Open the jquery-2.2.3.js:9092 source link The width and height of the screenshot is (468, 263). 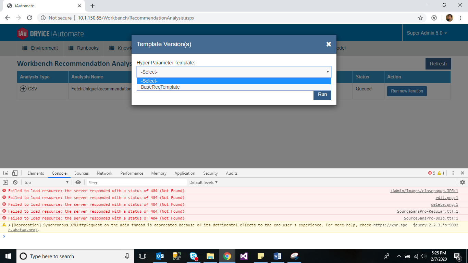point(436,225)
